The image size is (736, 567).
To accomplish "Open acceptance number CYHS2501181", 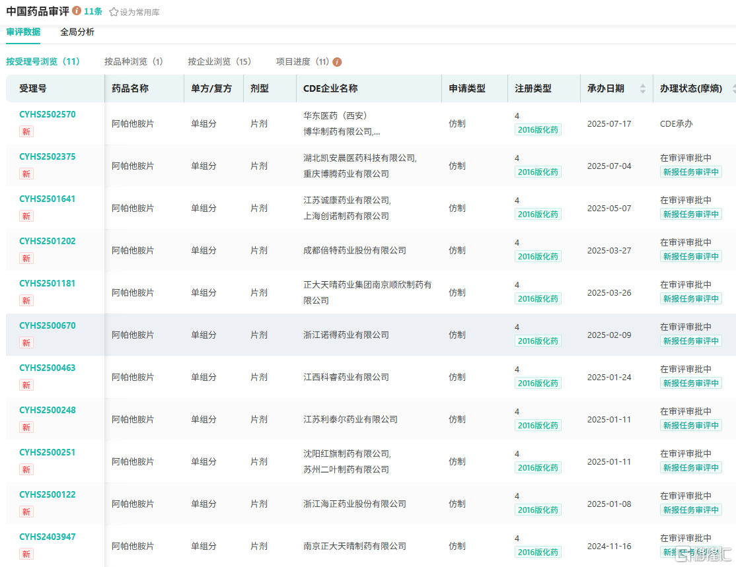I will 48,283.
